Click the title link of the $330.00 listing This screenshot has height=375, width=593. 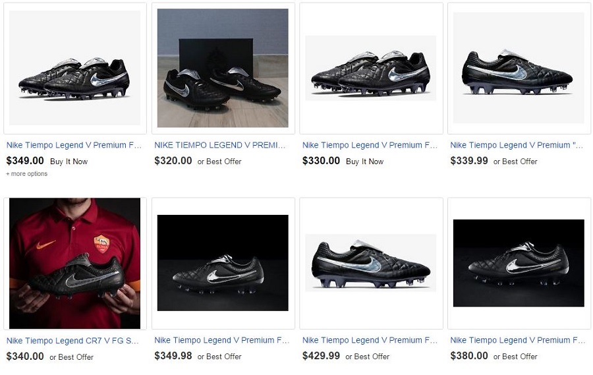370,145
